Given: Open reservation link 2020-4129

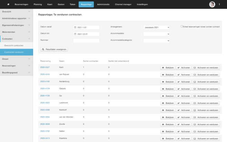Looking at the screenshot, I should click(45, 88).
